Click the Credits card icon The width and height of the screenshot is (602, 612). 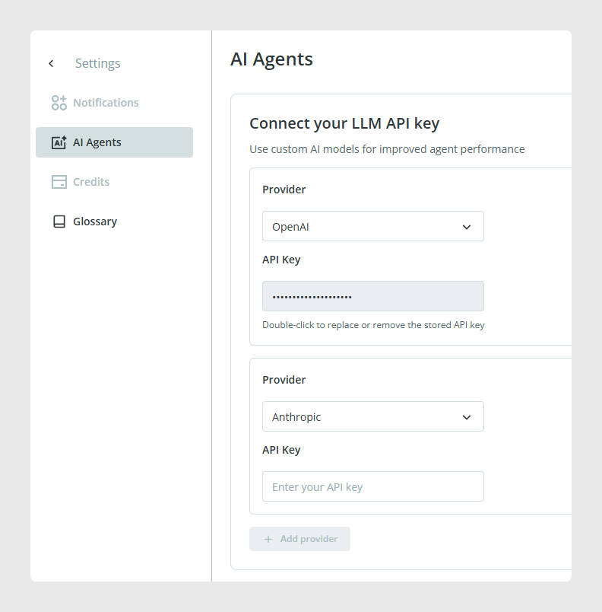tap(59, 182)
